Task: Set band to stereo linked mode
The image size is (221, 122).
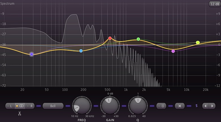Action: click(20, 106)
